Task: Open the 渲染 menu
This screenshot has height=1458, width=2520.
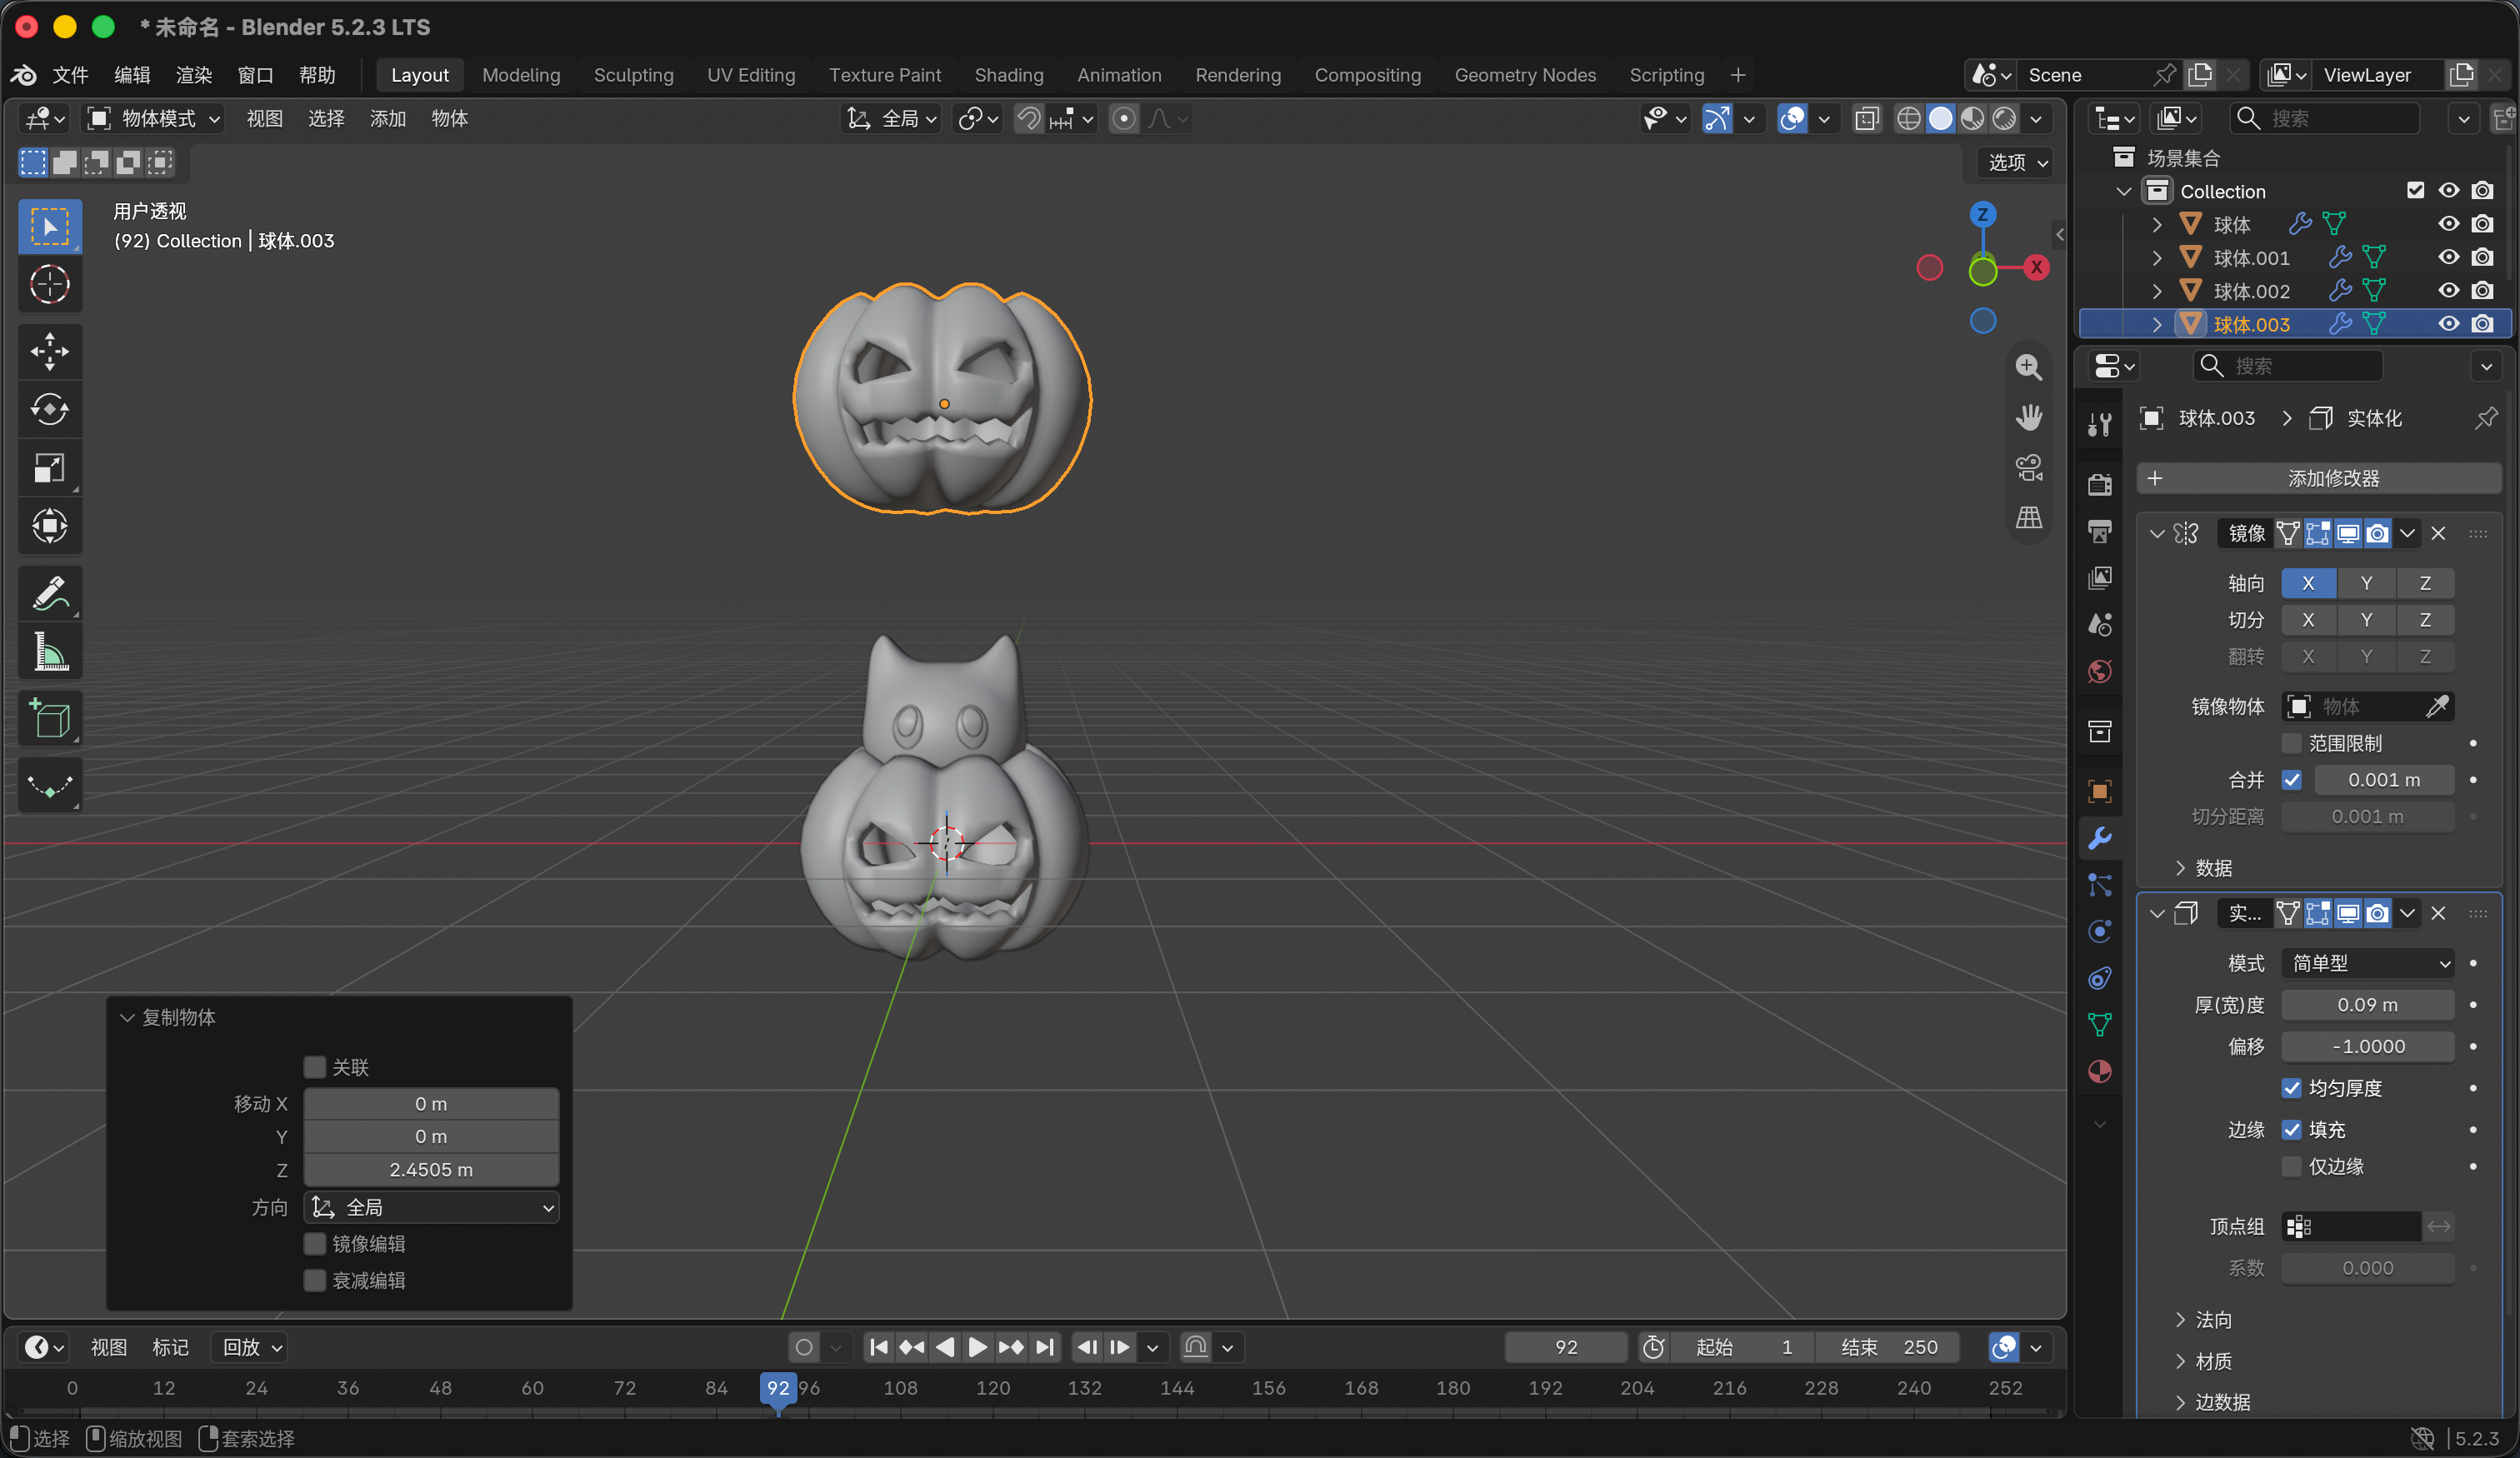Action: click(194, 75)
